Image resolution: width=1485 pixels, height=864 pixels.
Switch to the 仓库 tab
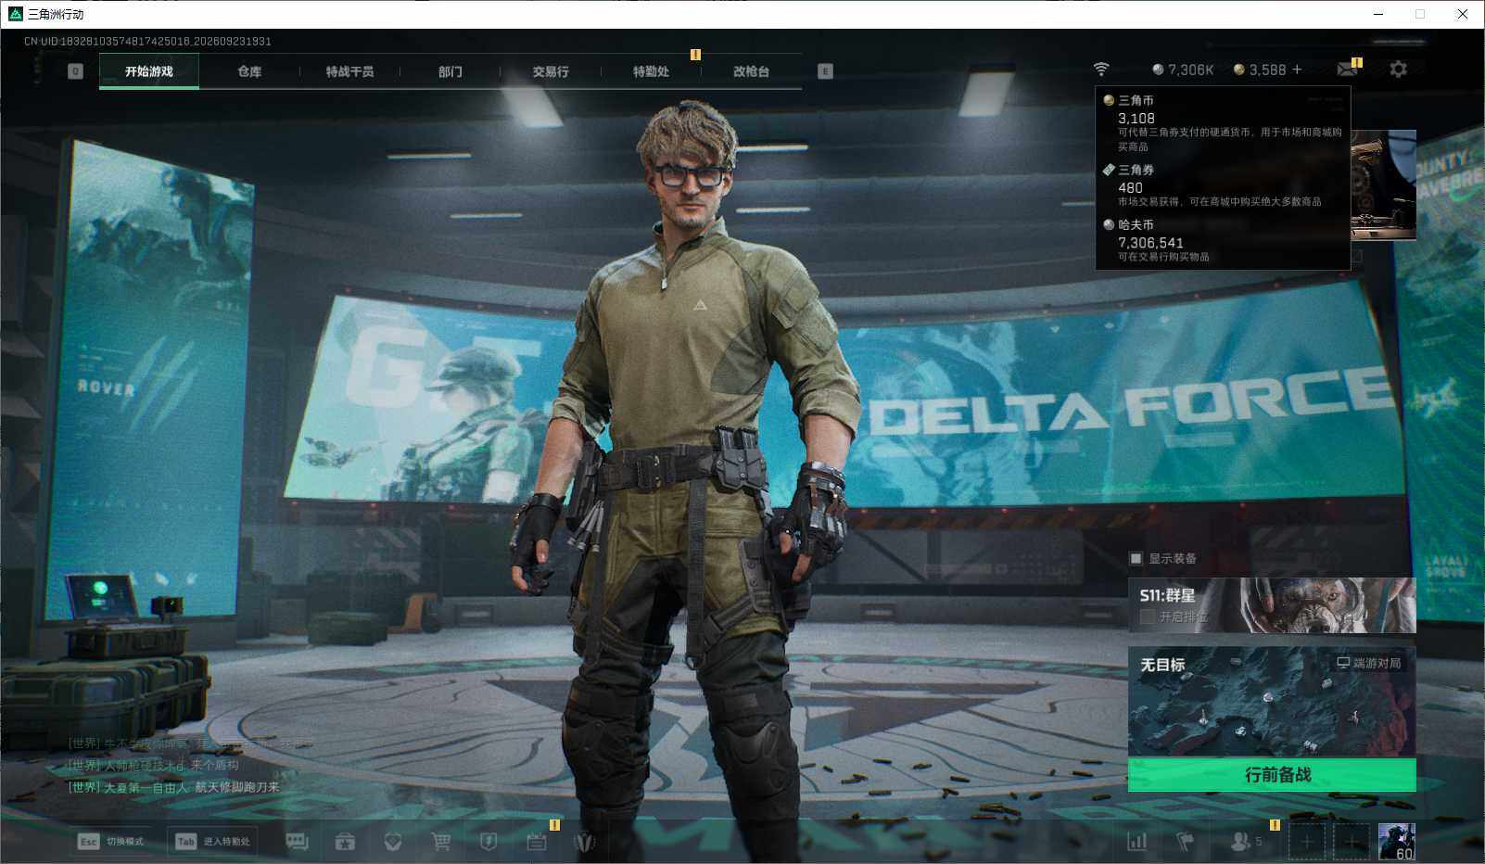[x=249, y=71]
